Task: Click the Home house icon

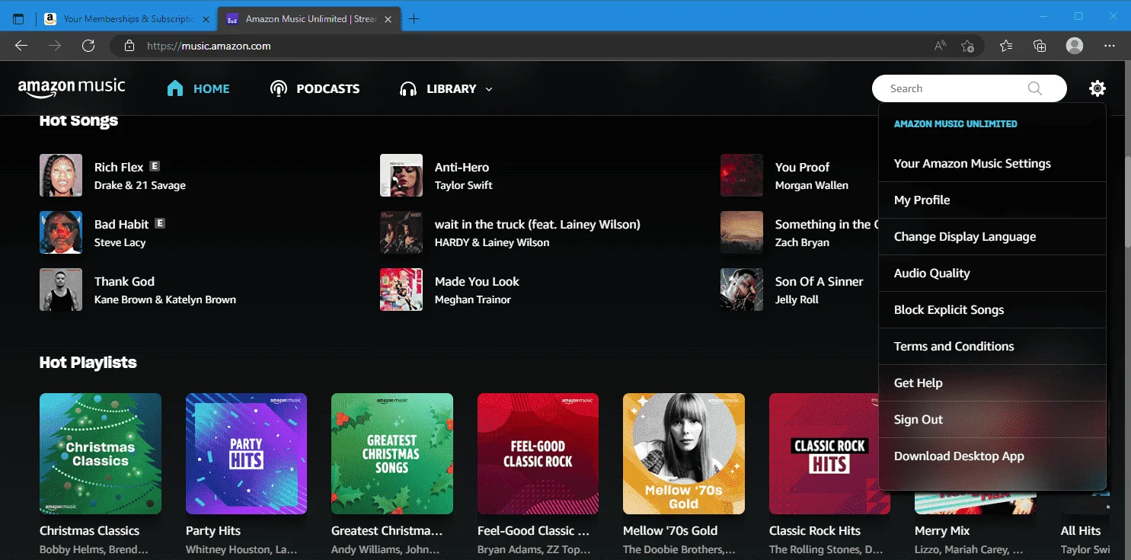Action: click(x=175, y=88)
